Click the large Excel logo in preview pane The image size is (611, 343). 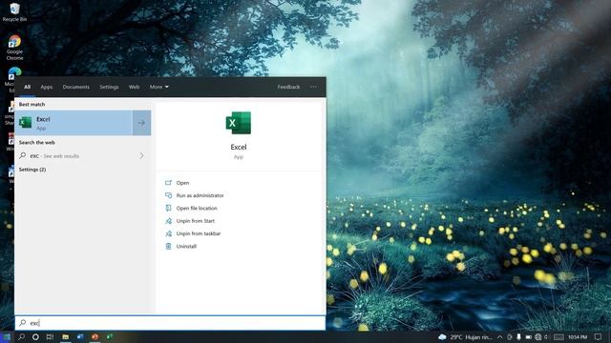[239, 123]
